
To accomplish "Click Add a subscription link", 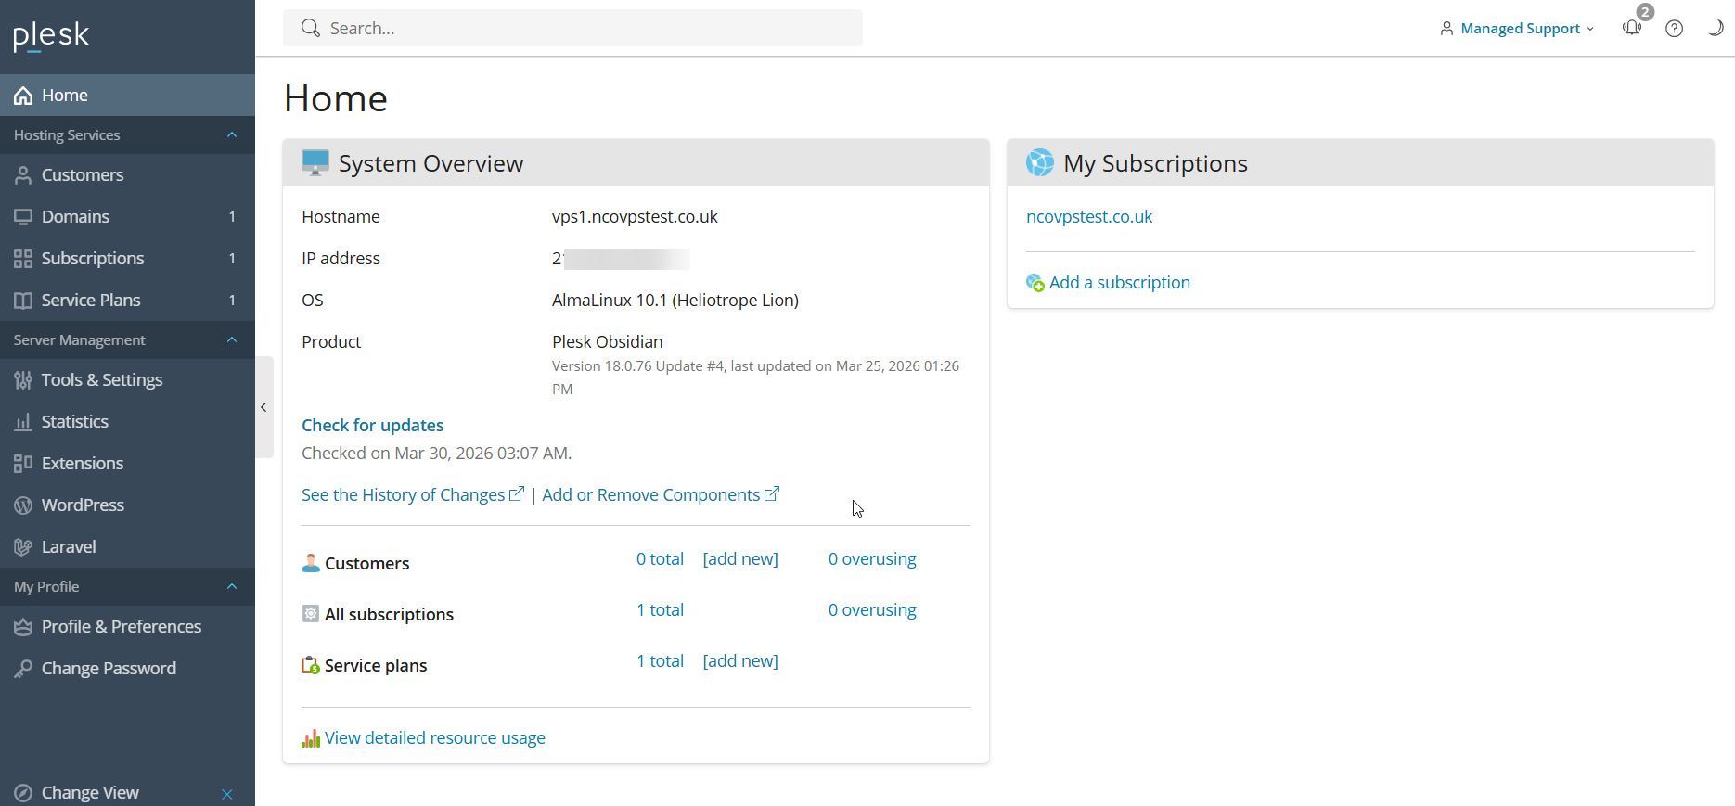I will point(1120,283).
